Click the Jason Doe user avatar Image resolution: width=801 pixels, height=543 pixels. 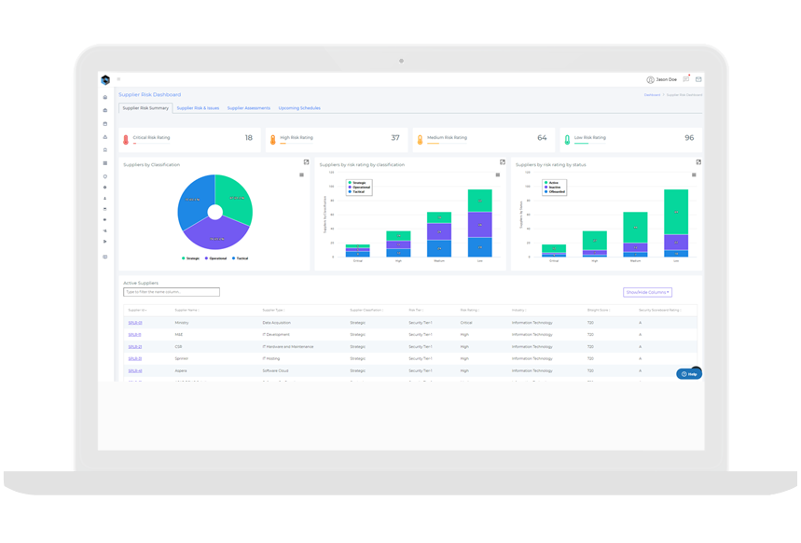[650, 79]
